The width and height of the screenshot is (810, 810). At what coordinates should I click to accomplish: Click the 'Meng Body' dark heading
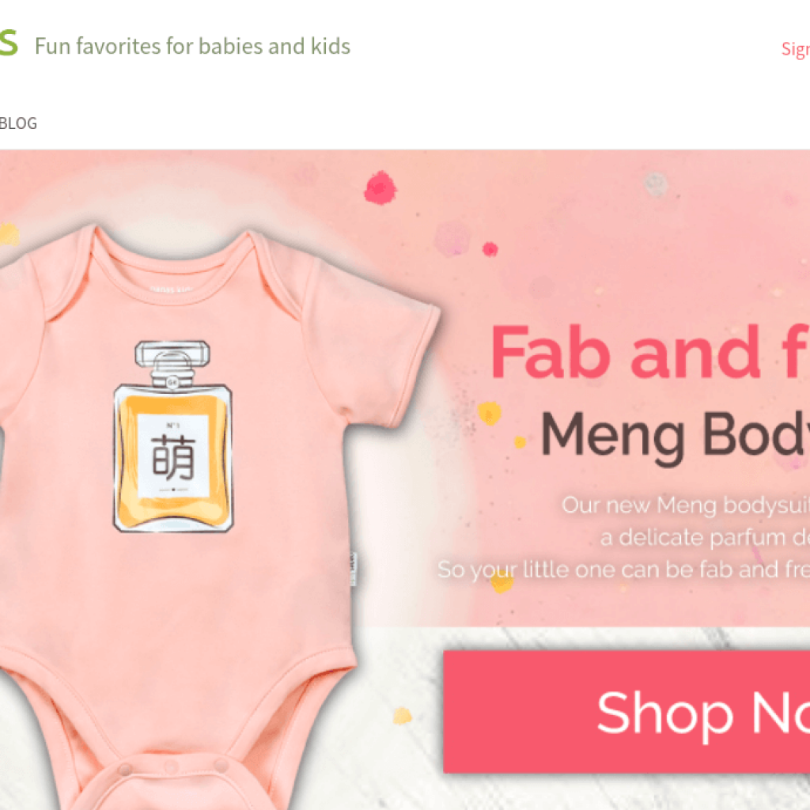[x=675, y=436]
